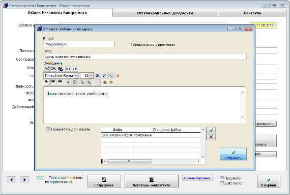Click the Отправить send button

(233, 154)
